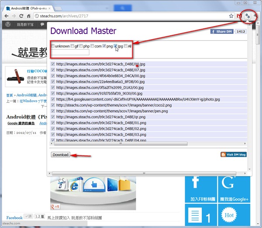262x228 pixels.
Task: Bookmark this page with the star icon
Action: point(231,16)
